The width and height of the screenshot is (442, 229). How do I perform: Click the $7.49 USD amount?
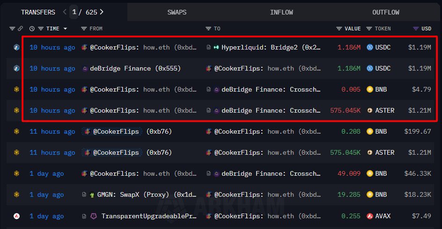coord(421,216)
